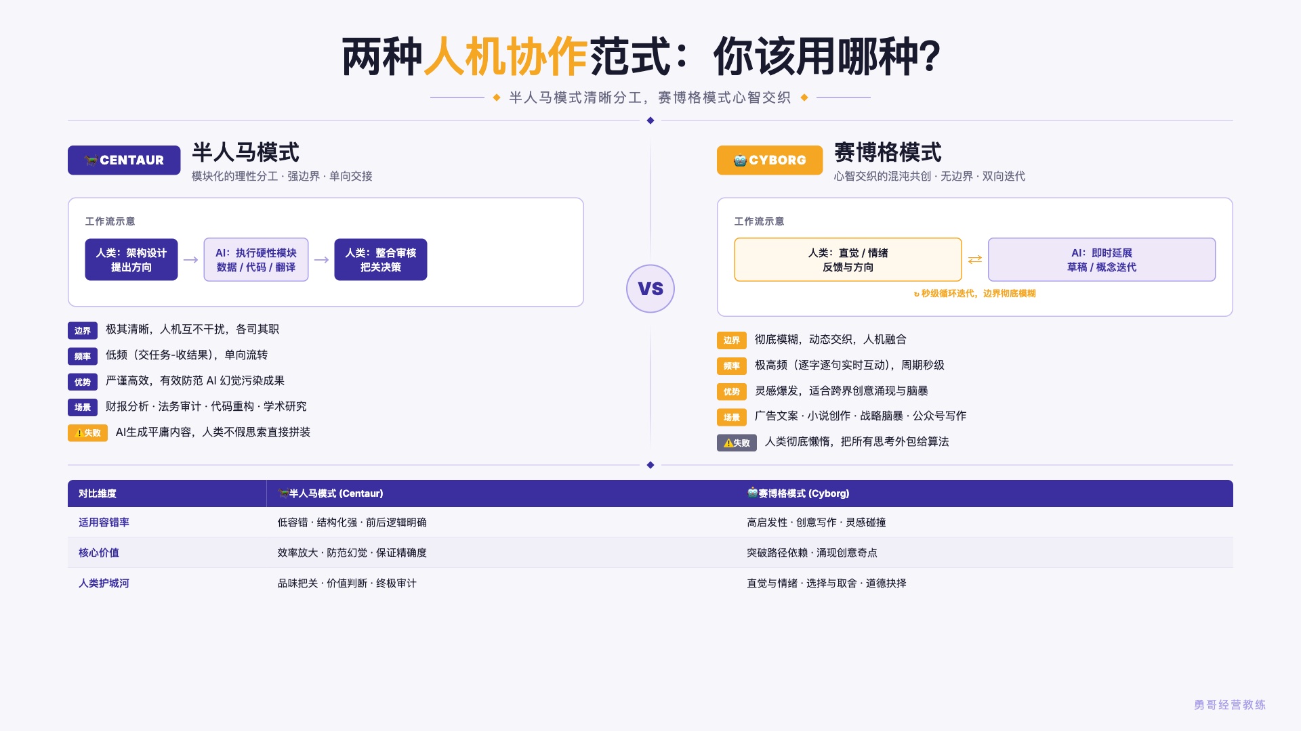Click the orange 失败 warning tag under Centaur
1301x731 pixels.
(x=87, y=433)
